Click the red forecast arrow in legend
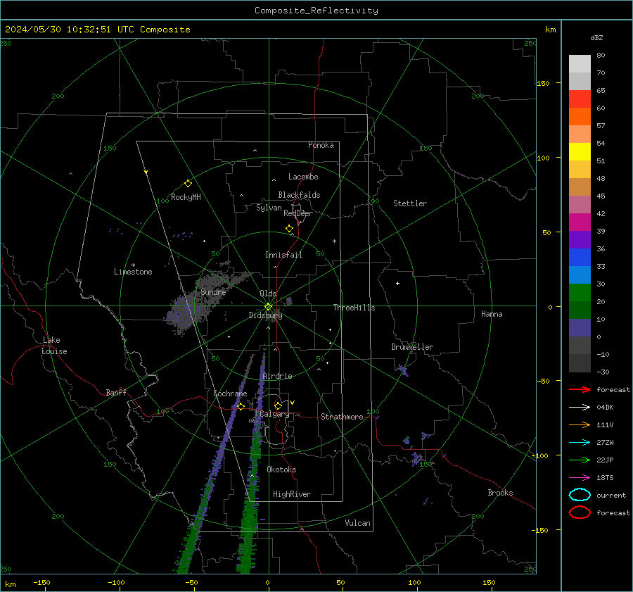Viewport: 633px width, 592px height. point(580,389)
